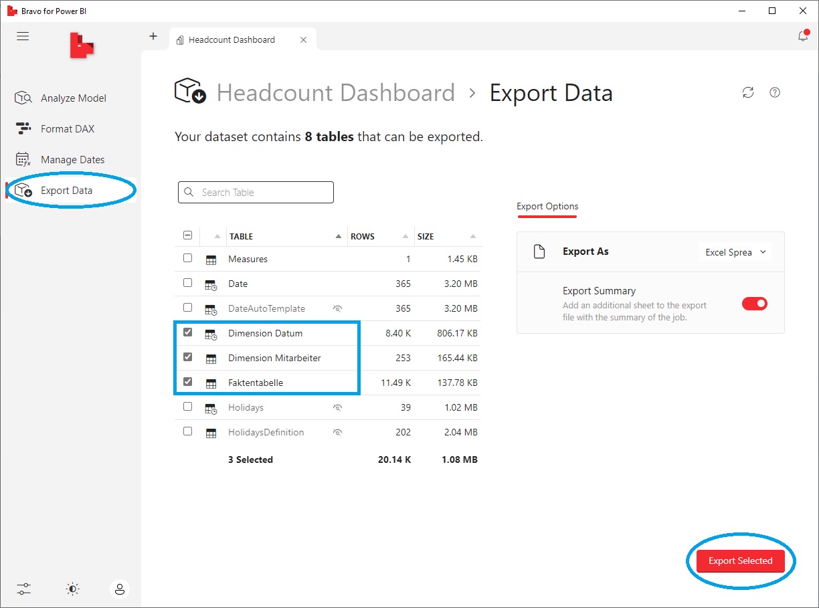Check notifications via the bell icon

point(803,36)
